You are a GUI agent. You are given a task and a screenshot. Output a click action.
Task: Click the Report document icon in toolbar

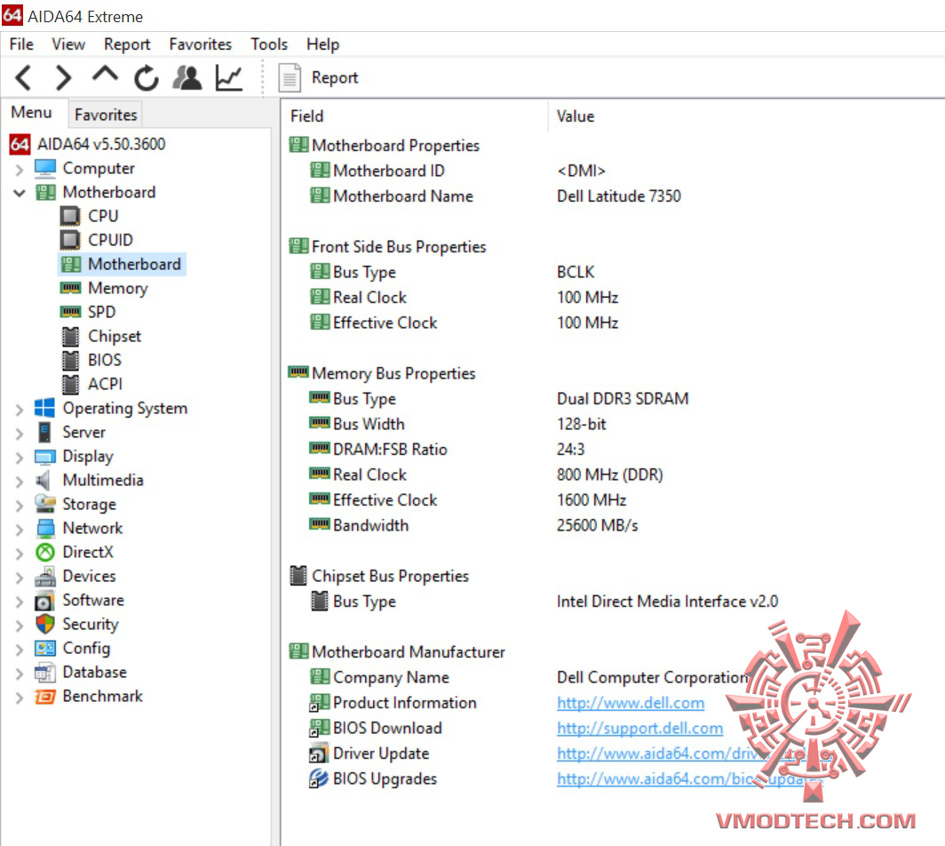click(290, 78)
